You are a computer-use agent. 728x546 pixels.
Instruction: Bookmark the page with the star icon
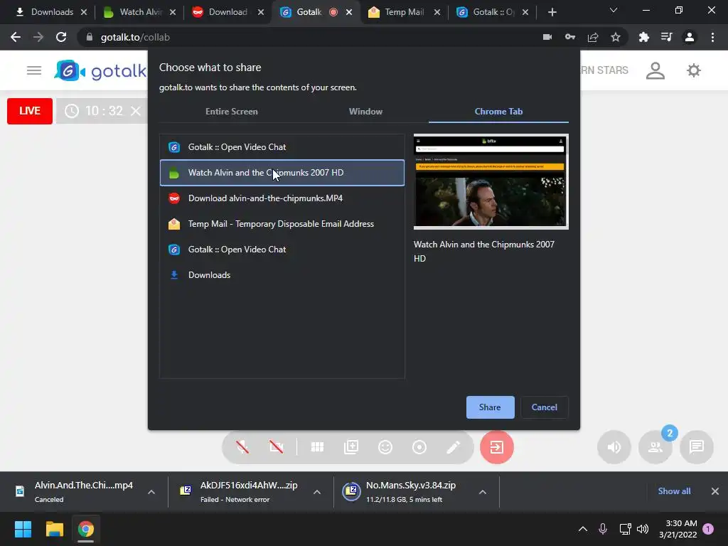(x=616, y=37)
